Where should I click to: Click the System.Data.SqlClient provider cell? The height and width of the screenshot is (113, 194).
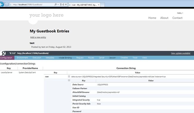27,73
